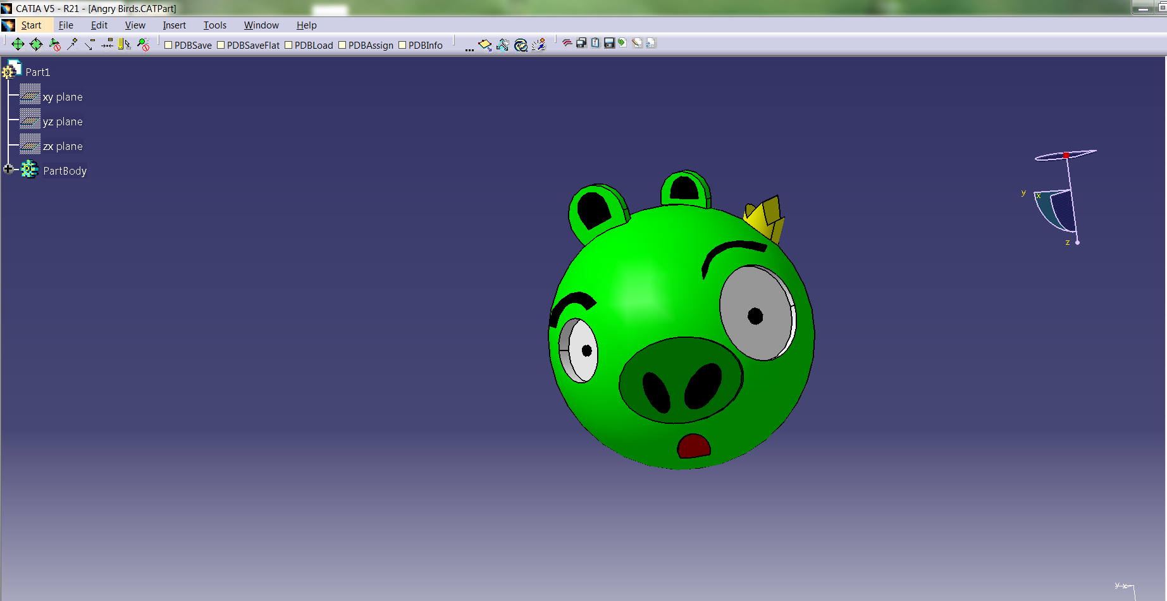Click the red and gray stacked layers icon

[567, 43]
